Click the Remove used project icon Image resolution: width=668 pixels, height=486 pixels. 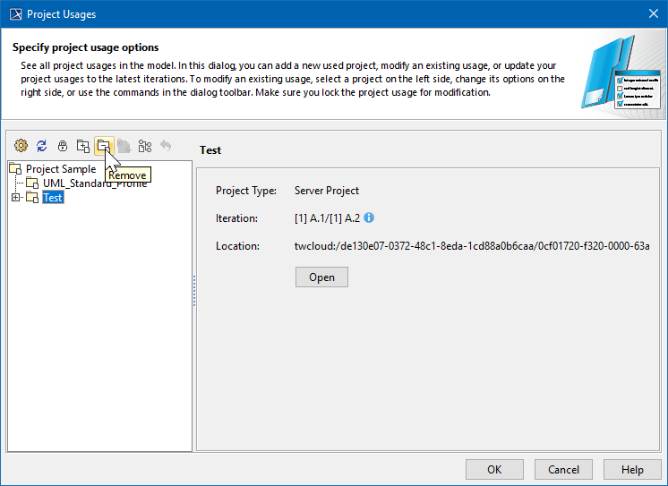[x=103, y=146]
